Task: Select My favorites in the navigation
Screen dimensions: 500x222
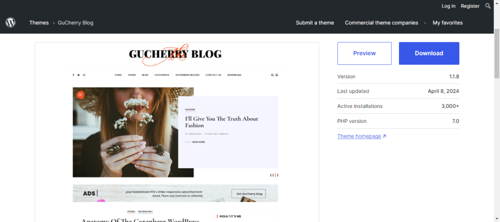Action: click(x=447, y=22)
